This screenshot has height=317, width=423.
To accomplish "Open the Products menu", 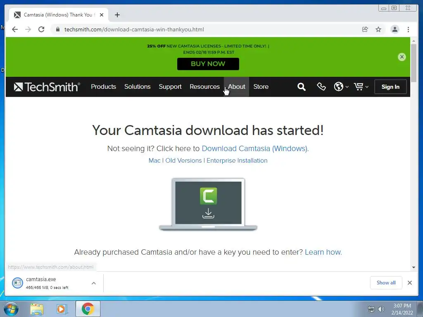I will point(104,87).
